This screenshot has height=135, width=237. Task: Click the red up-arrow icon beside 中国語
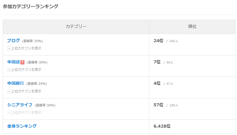pos(23,62)
